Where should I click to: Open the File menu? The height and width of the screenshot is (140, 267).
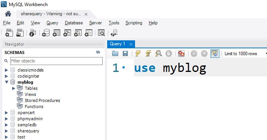[x=6, y=23]
